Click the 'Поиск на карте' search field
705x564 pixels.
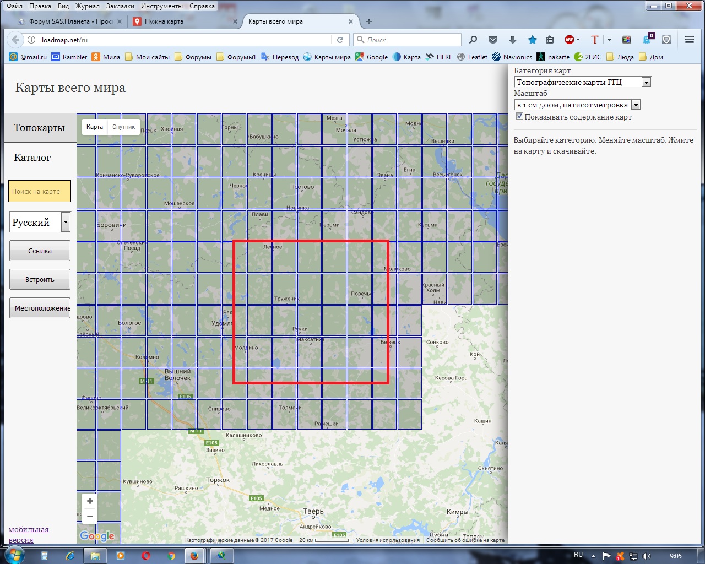coord(40,192)
